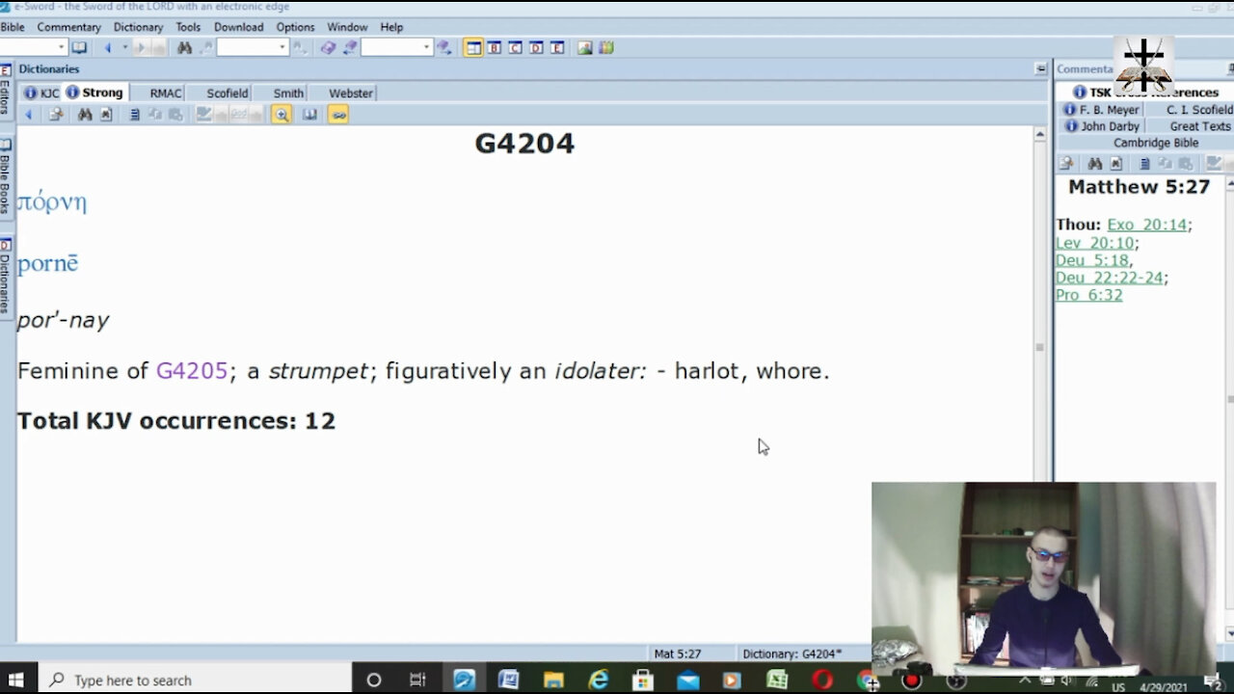Click Commentary panel page-lookup icon
Image resolution: width=1234 pixels, height=694 pixels.
pyautogui.click(x=1066, y=164)
